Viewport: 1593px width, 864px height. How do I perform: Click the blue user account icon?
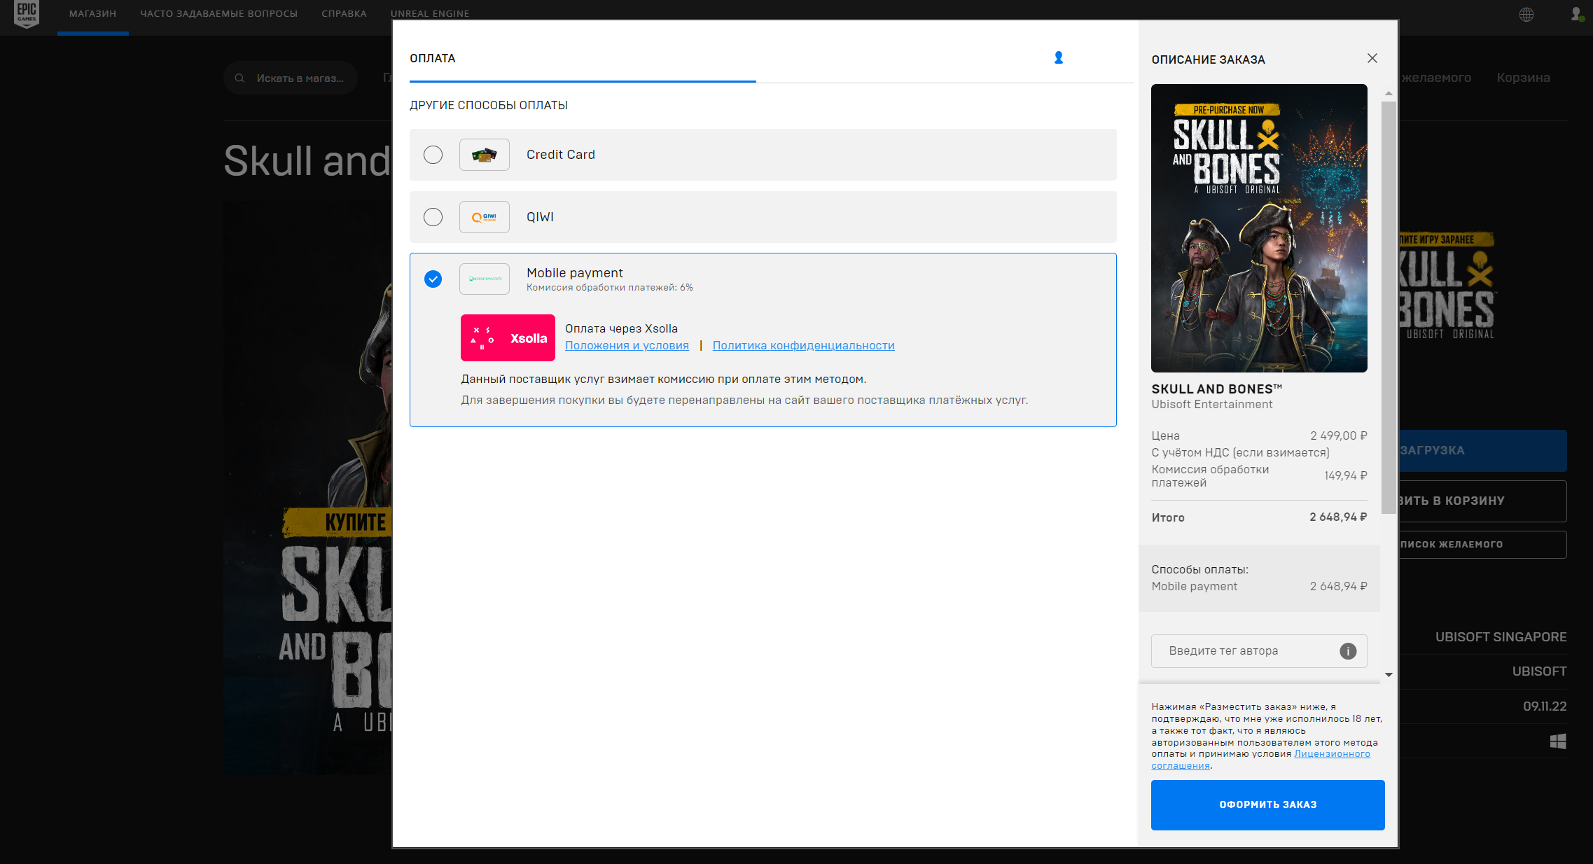(x=1058, y=58)
